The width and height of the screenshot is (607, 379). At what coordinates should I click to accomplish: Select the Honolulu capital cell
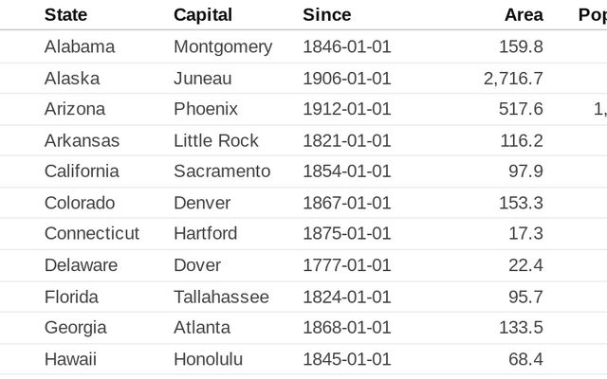pos(208,359)
